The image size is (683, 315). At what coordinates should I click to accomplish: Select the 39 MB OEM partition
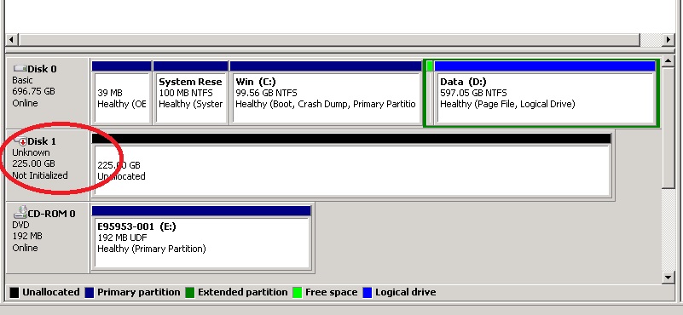[122, 93]
